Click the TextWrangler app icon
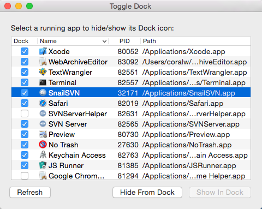 [43, 72]
